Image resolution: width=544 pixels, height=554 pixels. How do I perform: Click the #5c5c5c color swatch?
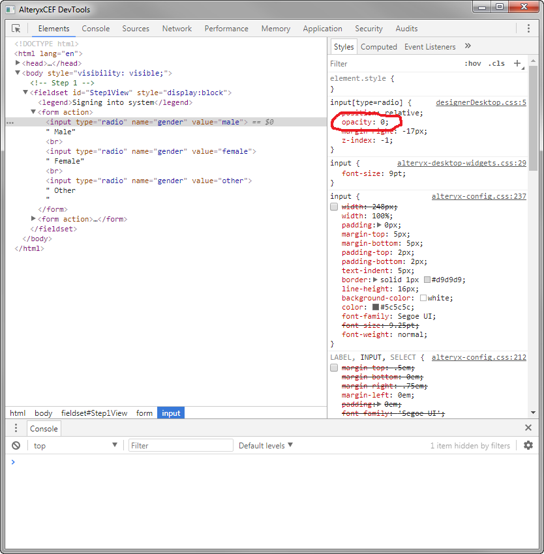point(376,307)
